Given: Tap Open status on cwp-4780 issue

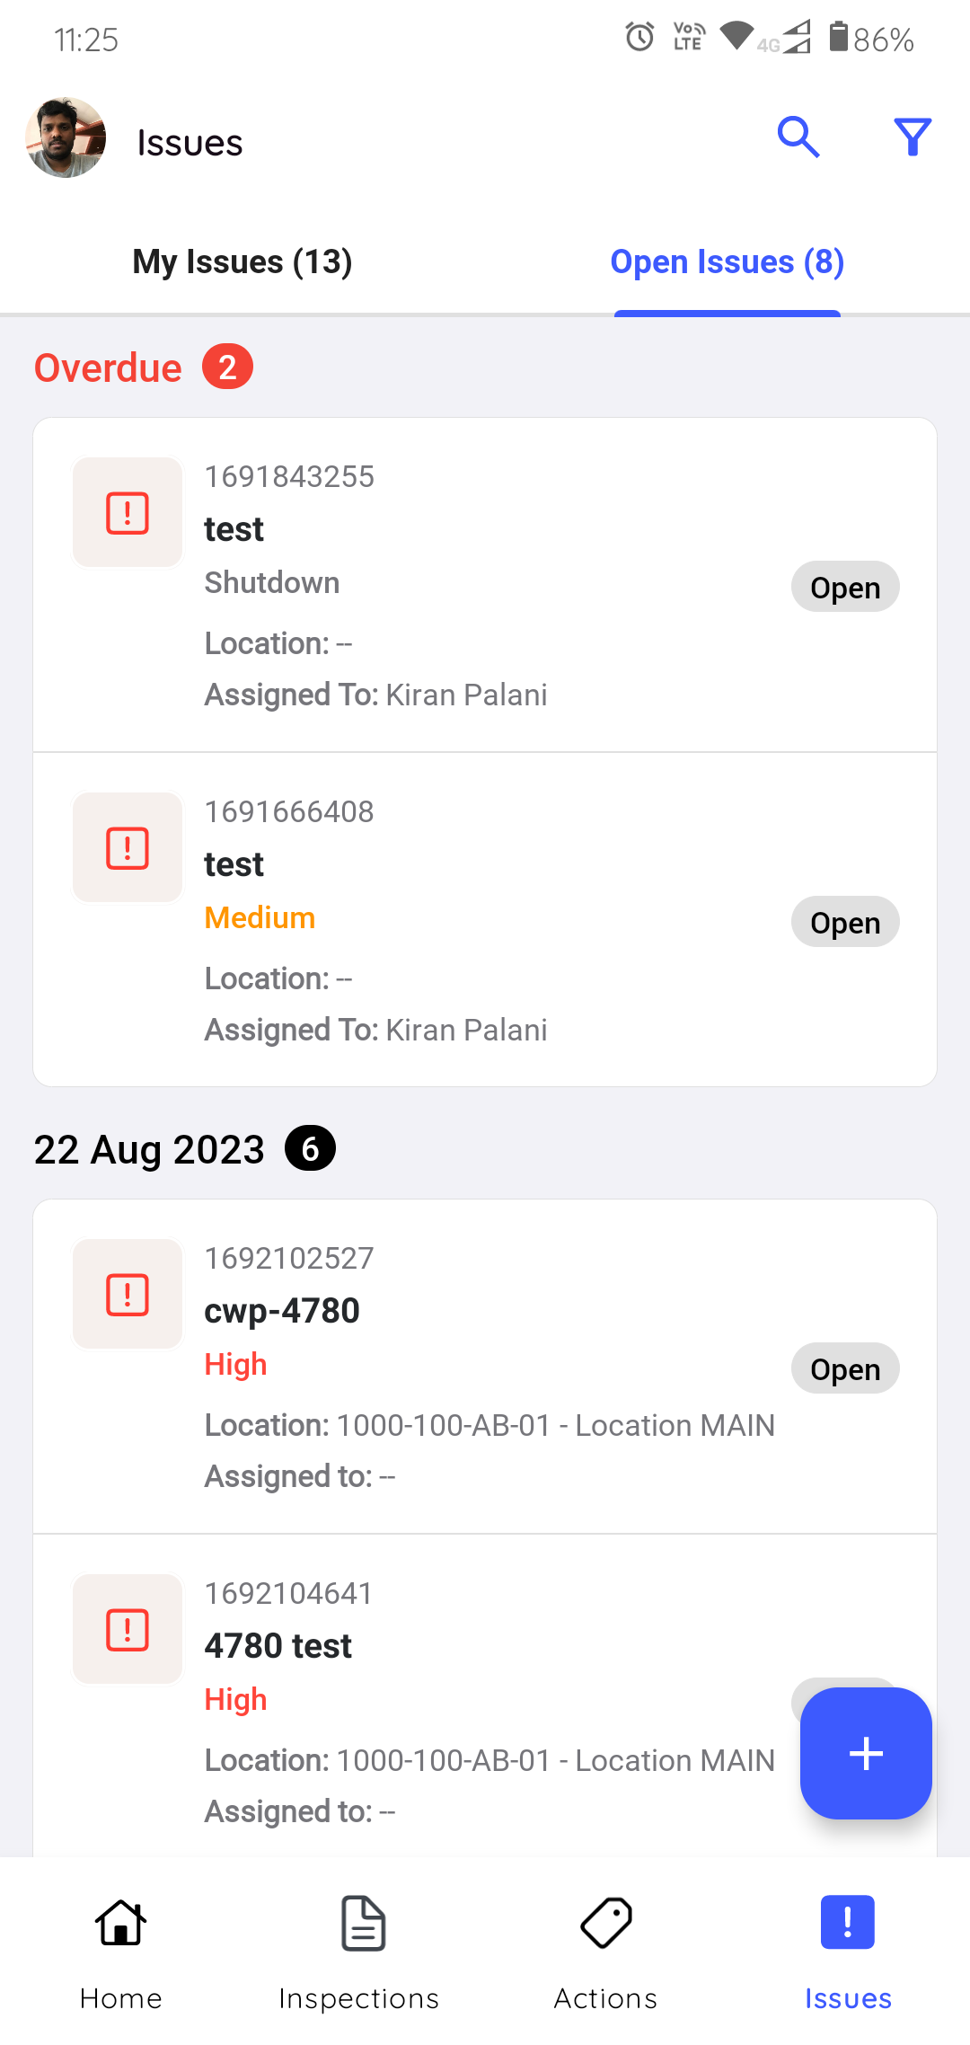Looking at the screenshot, I should [845, 1369].
